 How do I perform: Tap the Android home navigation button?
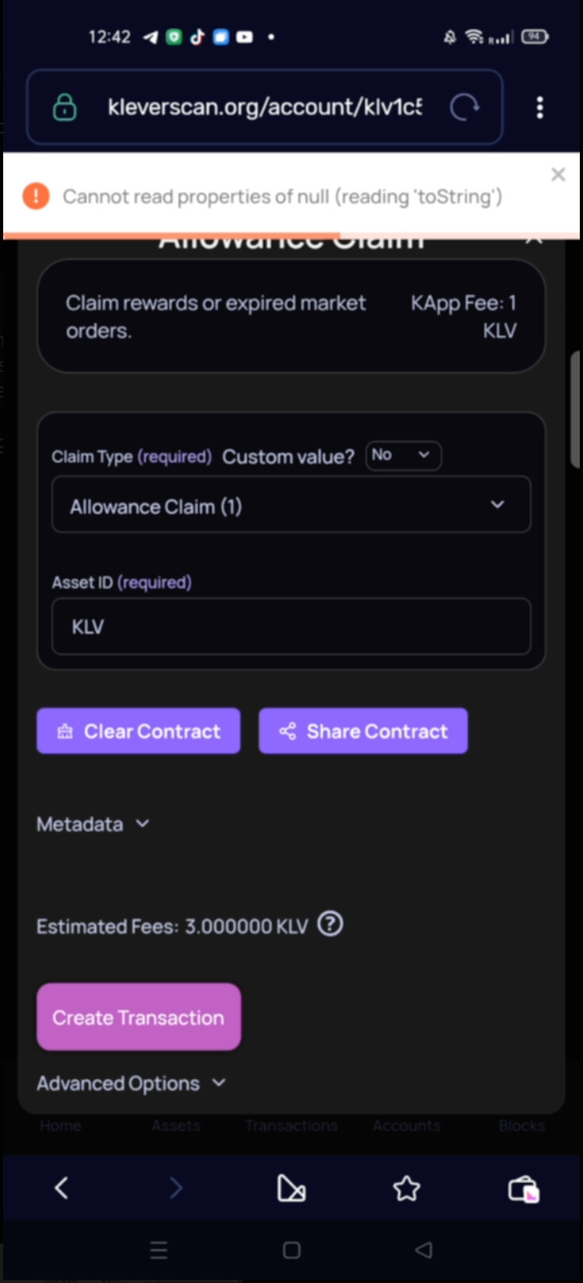[x=291, y=1250]
